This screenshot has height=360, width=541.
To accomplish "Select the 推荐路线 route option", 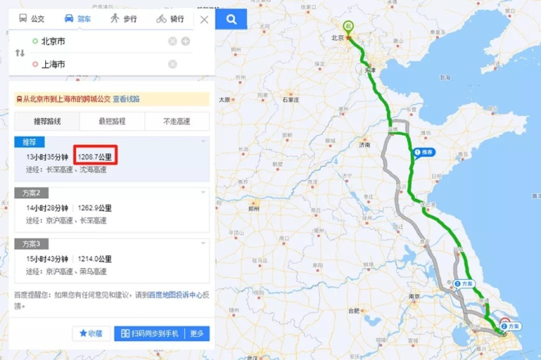I will (x=47, y=121).
